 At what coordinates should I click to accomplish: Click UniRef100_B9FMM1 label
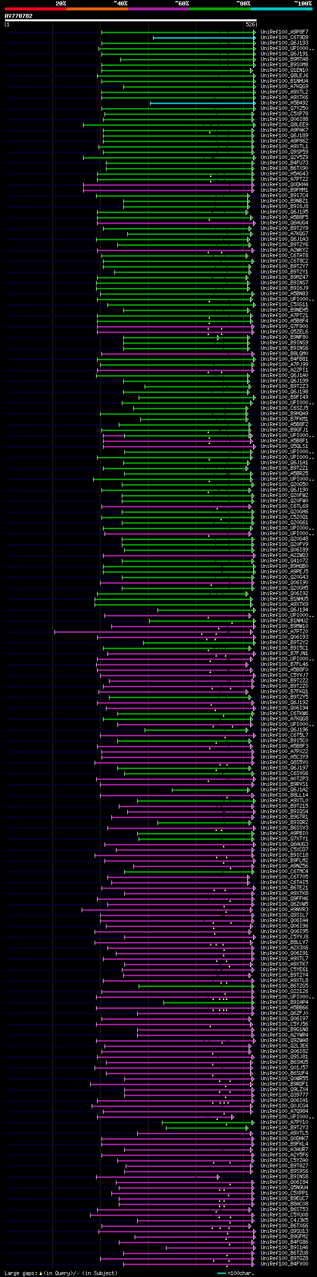tap(284, 190)
